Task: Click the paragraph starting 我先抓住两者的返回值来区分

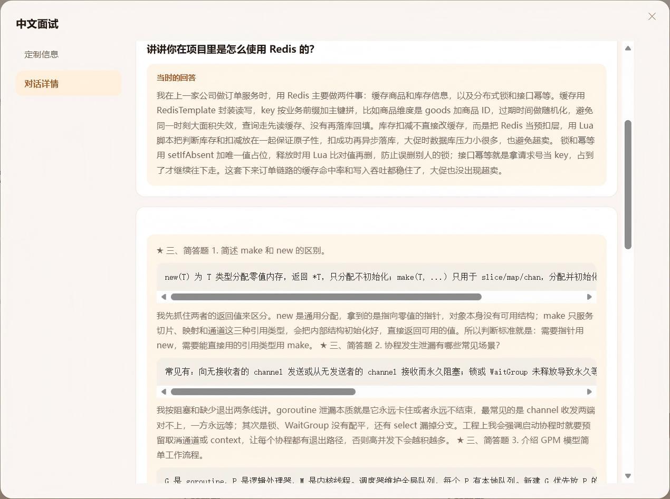Action: coord(376,330)
